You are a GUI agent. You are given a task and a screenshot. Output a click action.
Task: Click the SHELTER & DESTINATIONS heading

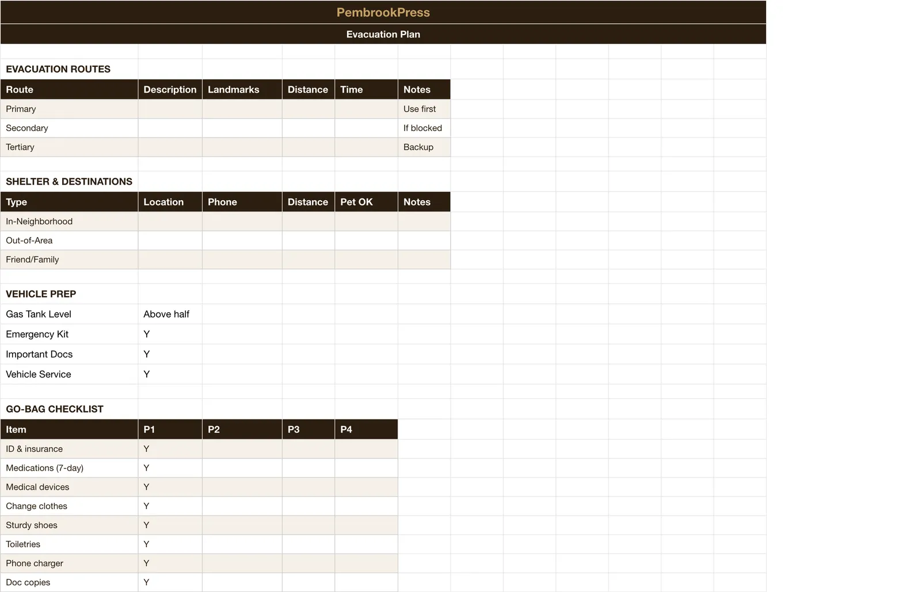[x=69, y=181]
